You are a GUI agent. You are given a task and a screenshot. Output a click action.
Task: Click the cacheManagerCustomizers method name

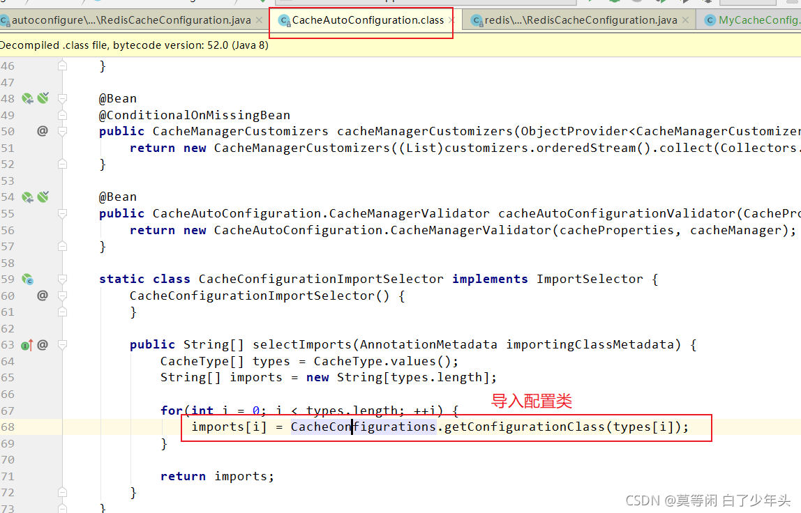point(425,131)
